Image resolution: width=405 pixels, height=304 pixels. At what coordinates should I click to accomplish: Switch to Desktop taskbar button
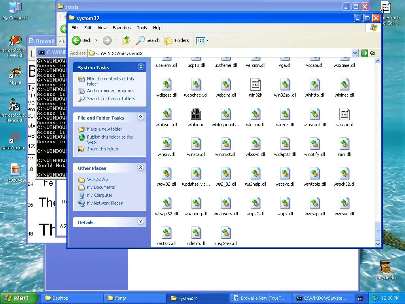coord(72,298)
